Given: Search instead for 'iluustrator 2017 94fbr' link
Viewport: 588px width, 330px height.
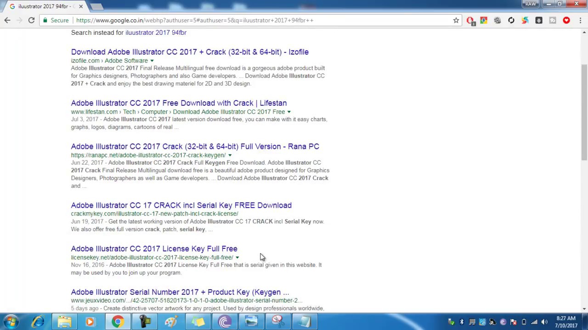Looking at the screenshot, I should click(x=156, y=33).
